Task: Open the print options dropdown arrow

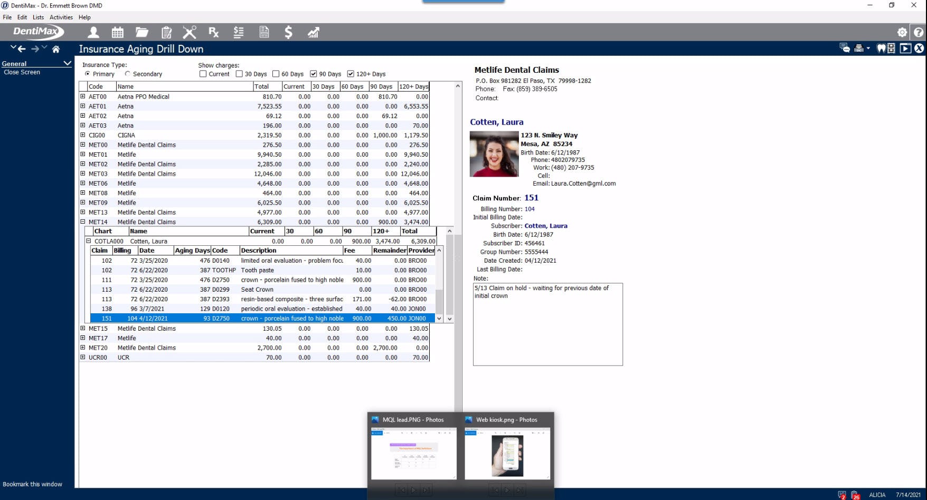Action: [867, 48]
